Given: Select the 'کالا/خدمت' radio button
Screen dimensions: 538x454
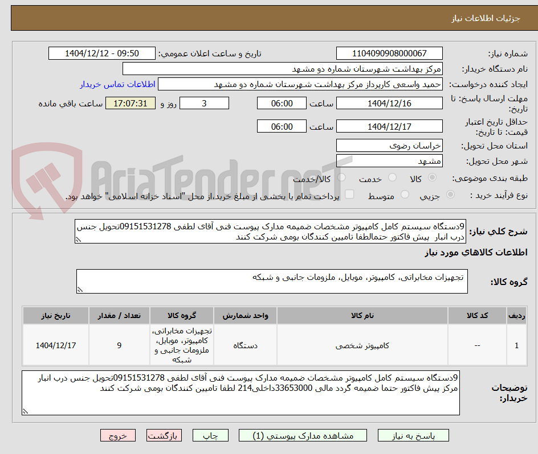Looking at the screenshot, I should click(341, 178).
